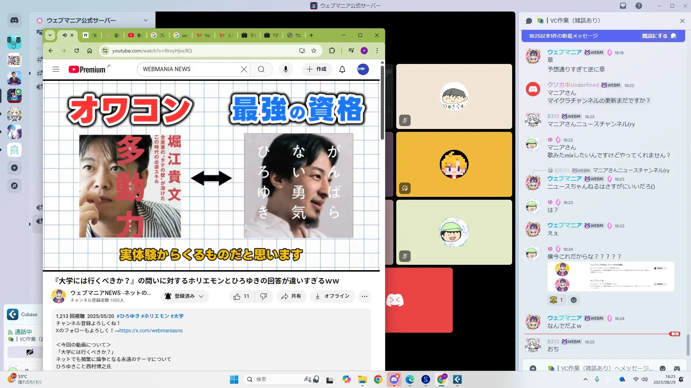Image resolution: width=691 pixels, height=388 pixels.
Task: Open YouTube notifications bell
Action: click(342, 69)
